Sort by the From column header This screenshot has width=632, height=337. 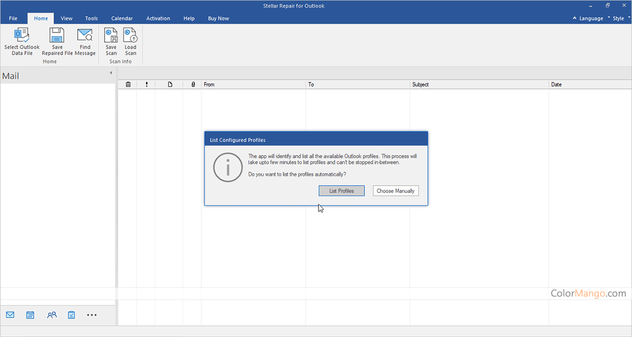pos(253,84)
